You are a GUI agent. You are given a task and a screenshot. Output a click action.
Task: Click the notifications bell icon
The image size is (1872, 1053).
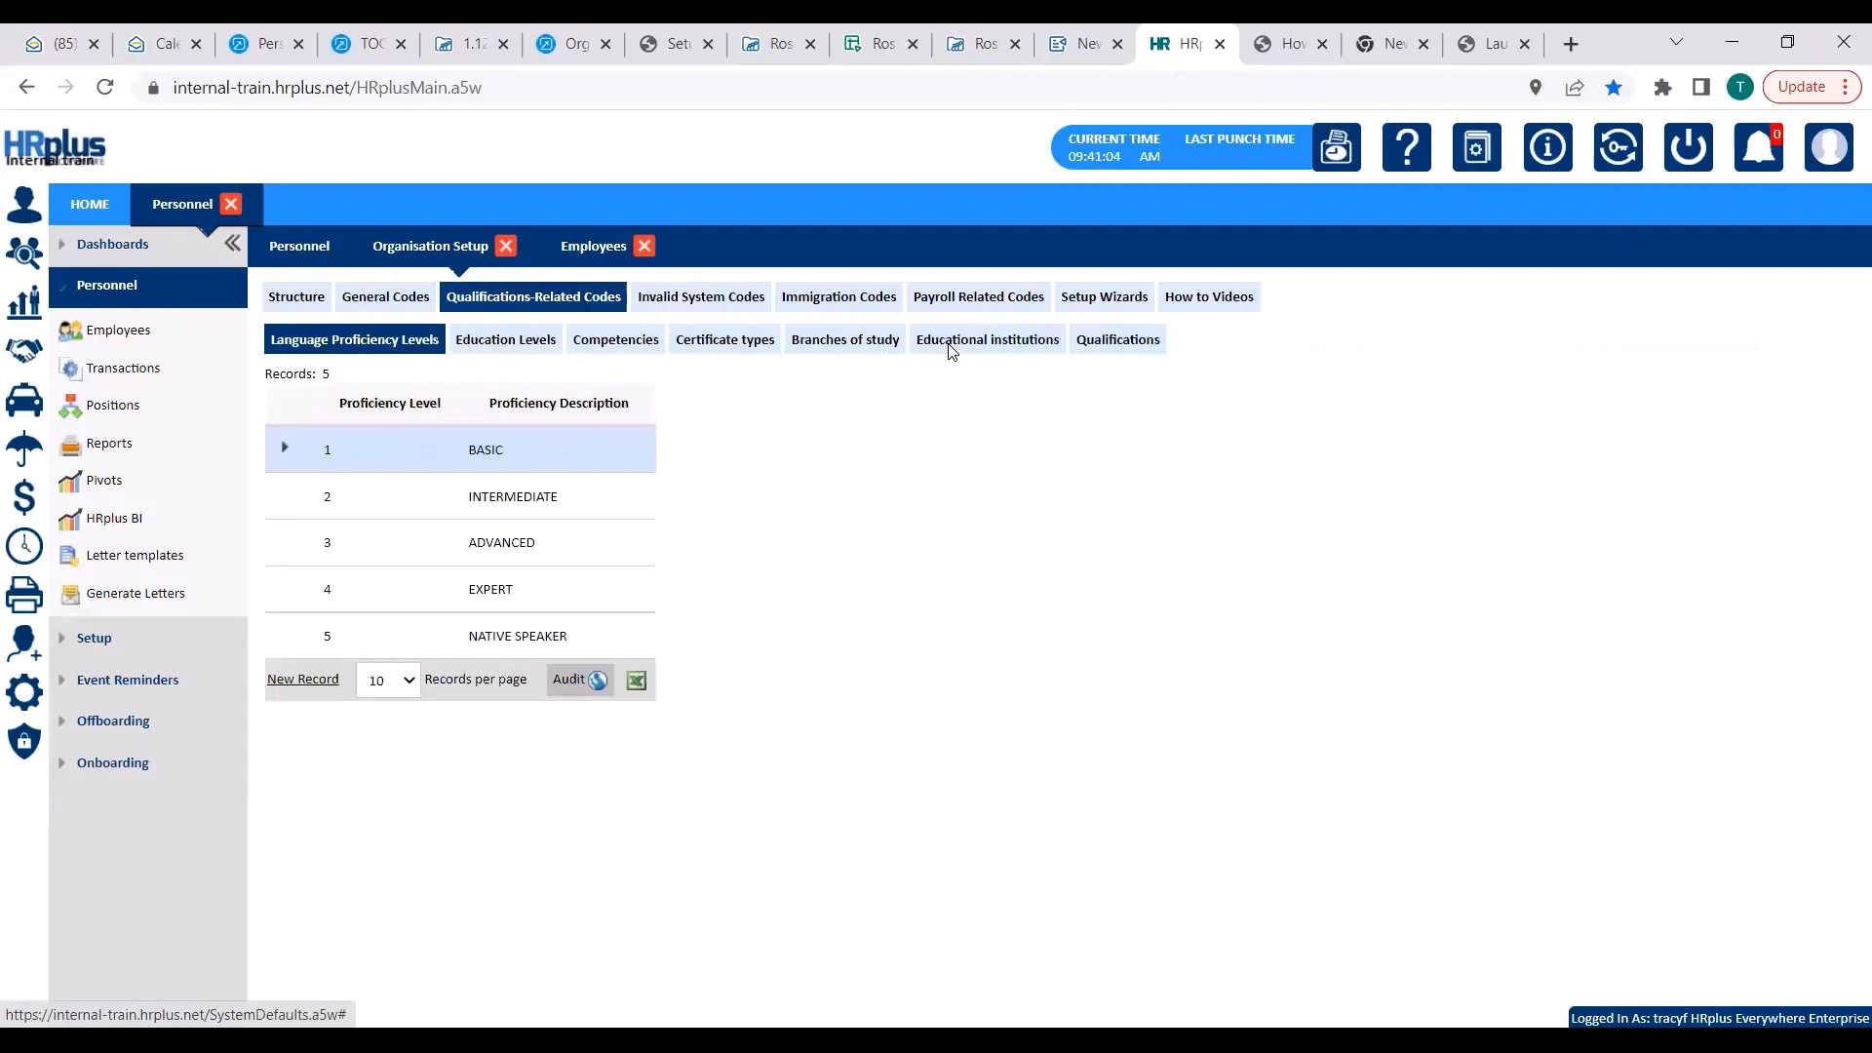(x=1759, y=147)
